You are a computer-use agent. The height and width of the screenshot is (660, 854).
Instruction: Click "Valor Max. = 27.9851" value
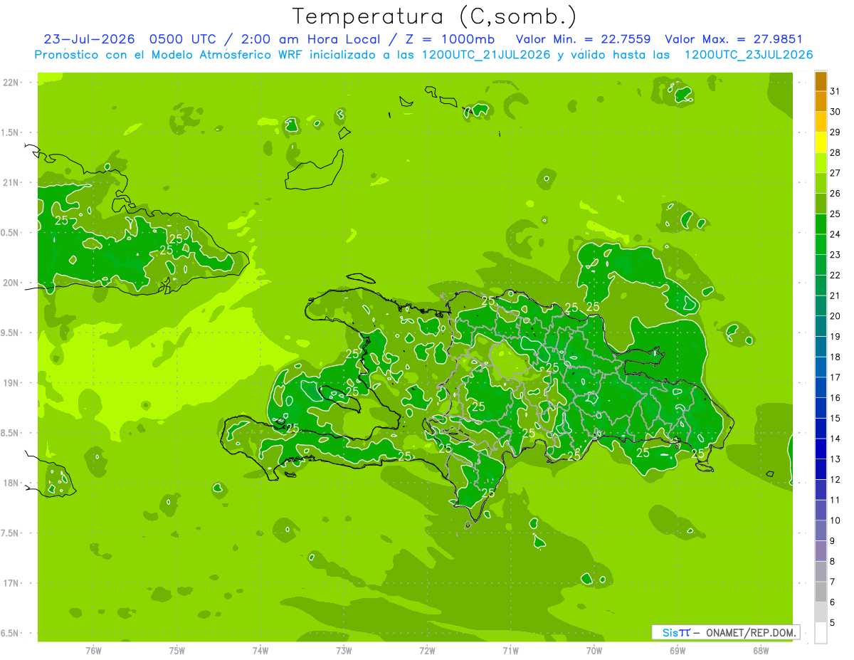coord(734,39)
